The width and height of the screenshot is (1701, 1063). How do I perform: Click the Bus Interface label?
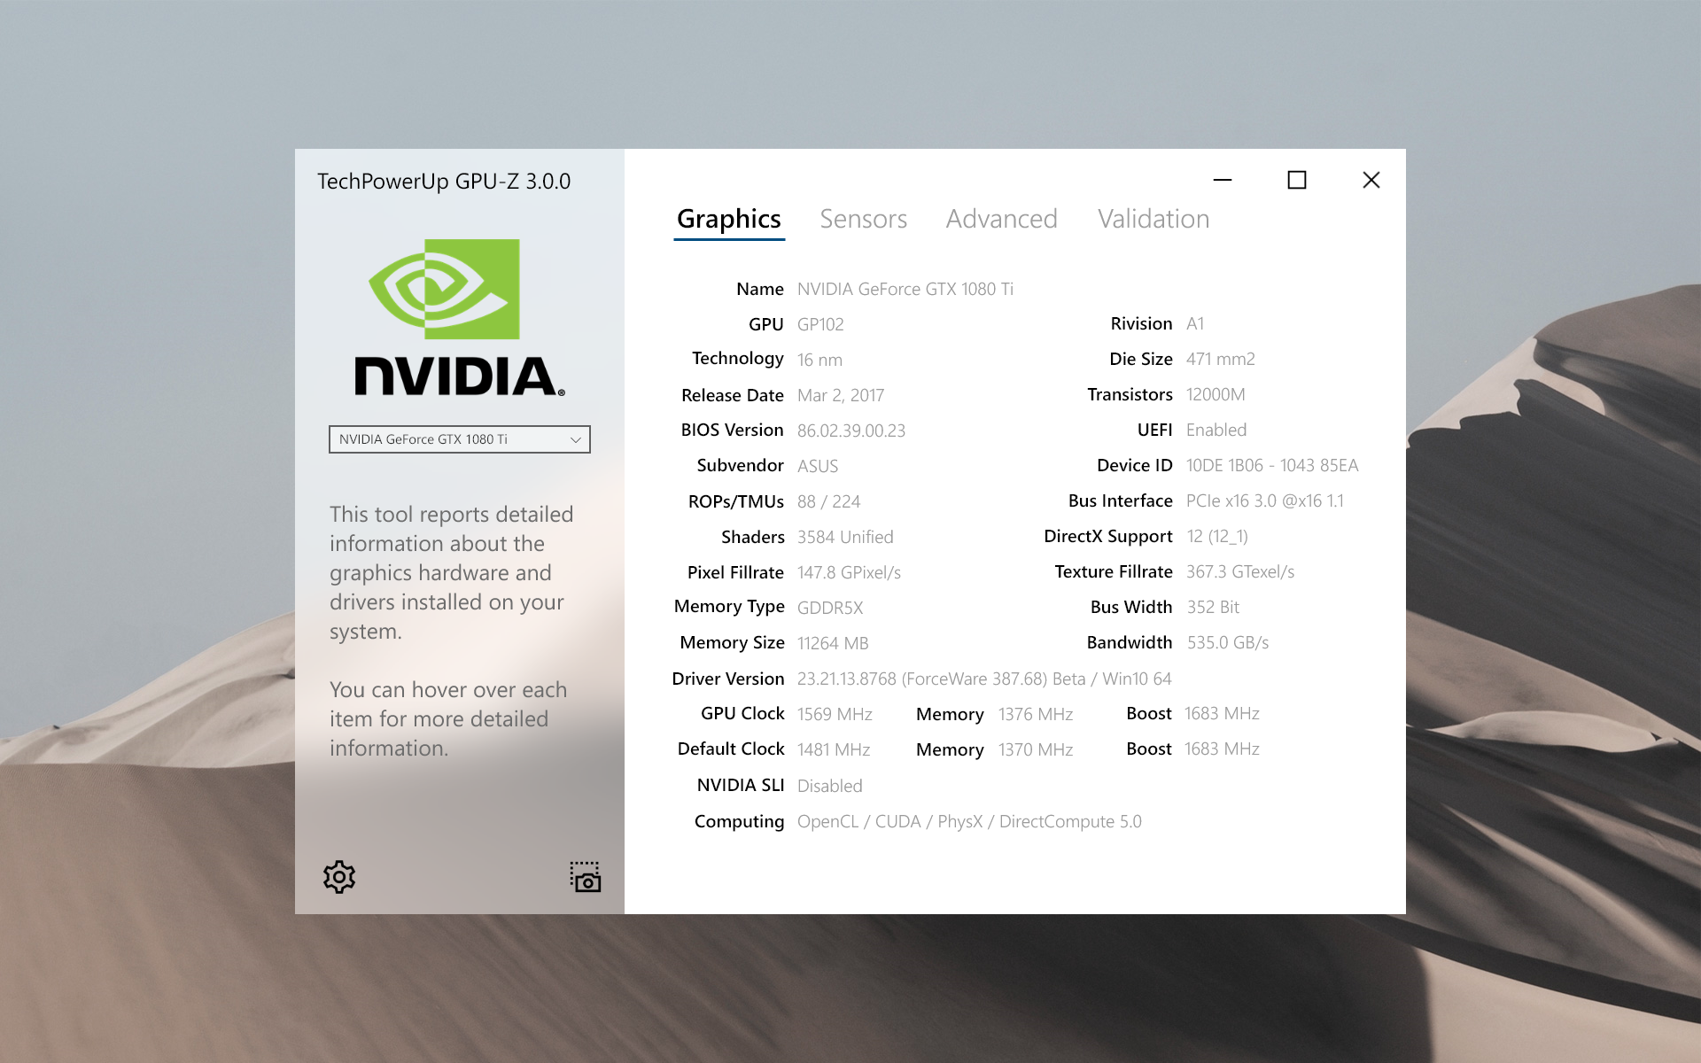1121,500
